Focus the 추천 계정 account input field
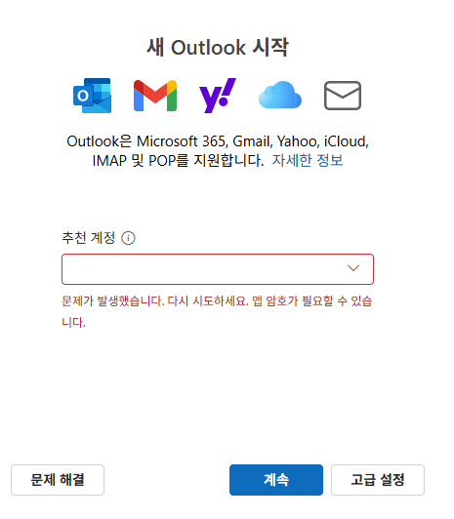The width and height of the screenshot is (454, 519). pos(218,269)
